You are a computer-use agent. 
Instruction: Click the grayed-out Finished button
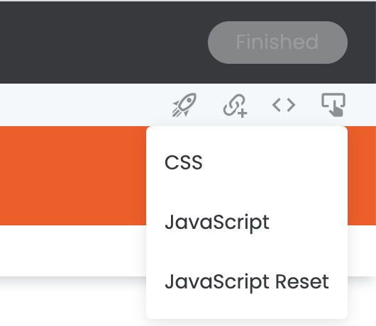click(x=277, y=43)
